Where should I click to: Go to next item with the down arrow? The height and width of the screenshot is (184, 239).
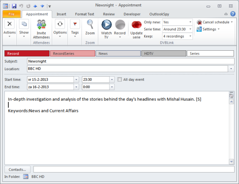[42, 6]
